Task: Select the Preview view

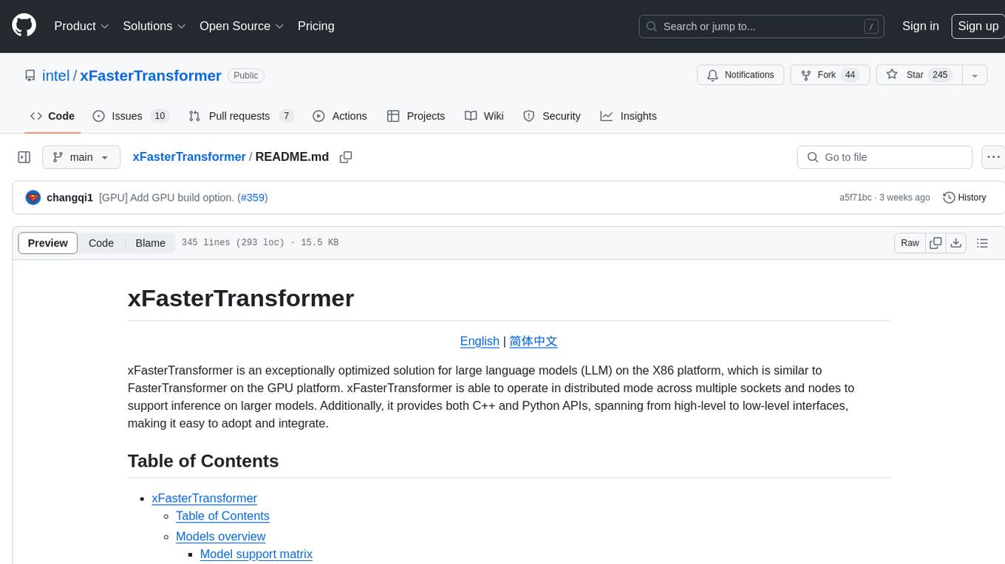Action: coord(48,243)
